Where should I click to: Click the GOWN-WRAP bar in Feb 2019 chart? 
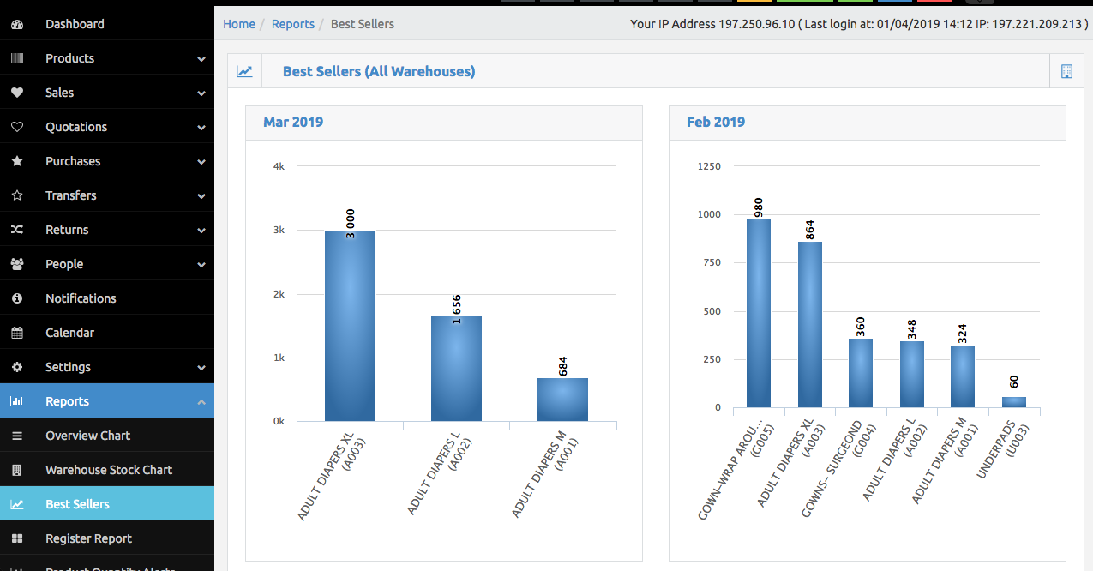pyautogui.click(x=759, y=314)
